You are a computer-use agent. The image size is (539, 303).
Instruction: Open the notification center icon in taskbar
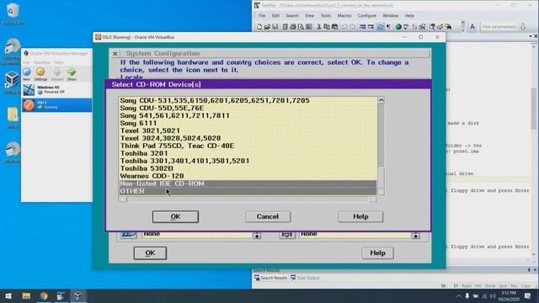(x=528, y=295)
